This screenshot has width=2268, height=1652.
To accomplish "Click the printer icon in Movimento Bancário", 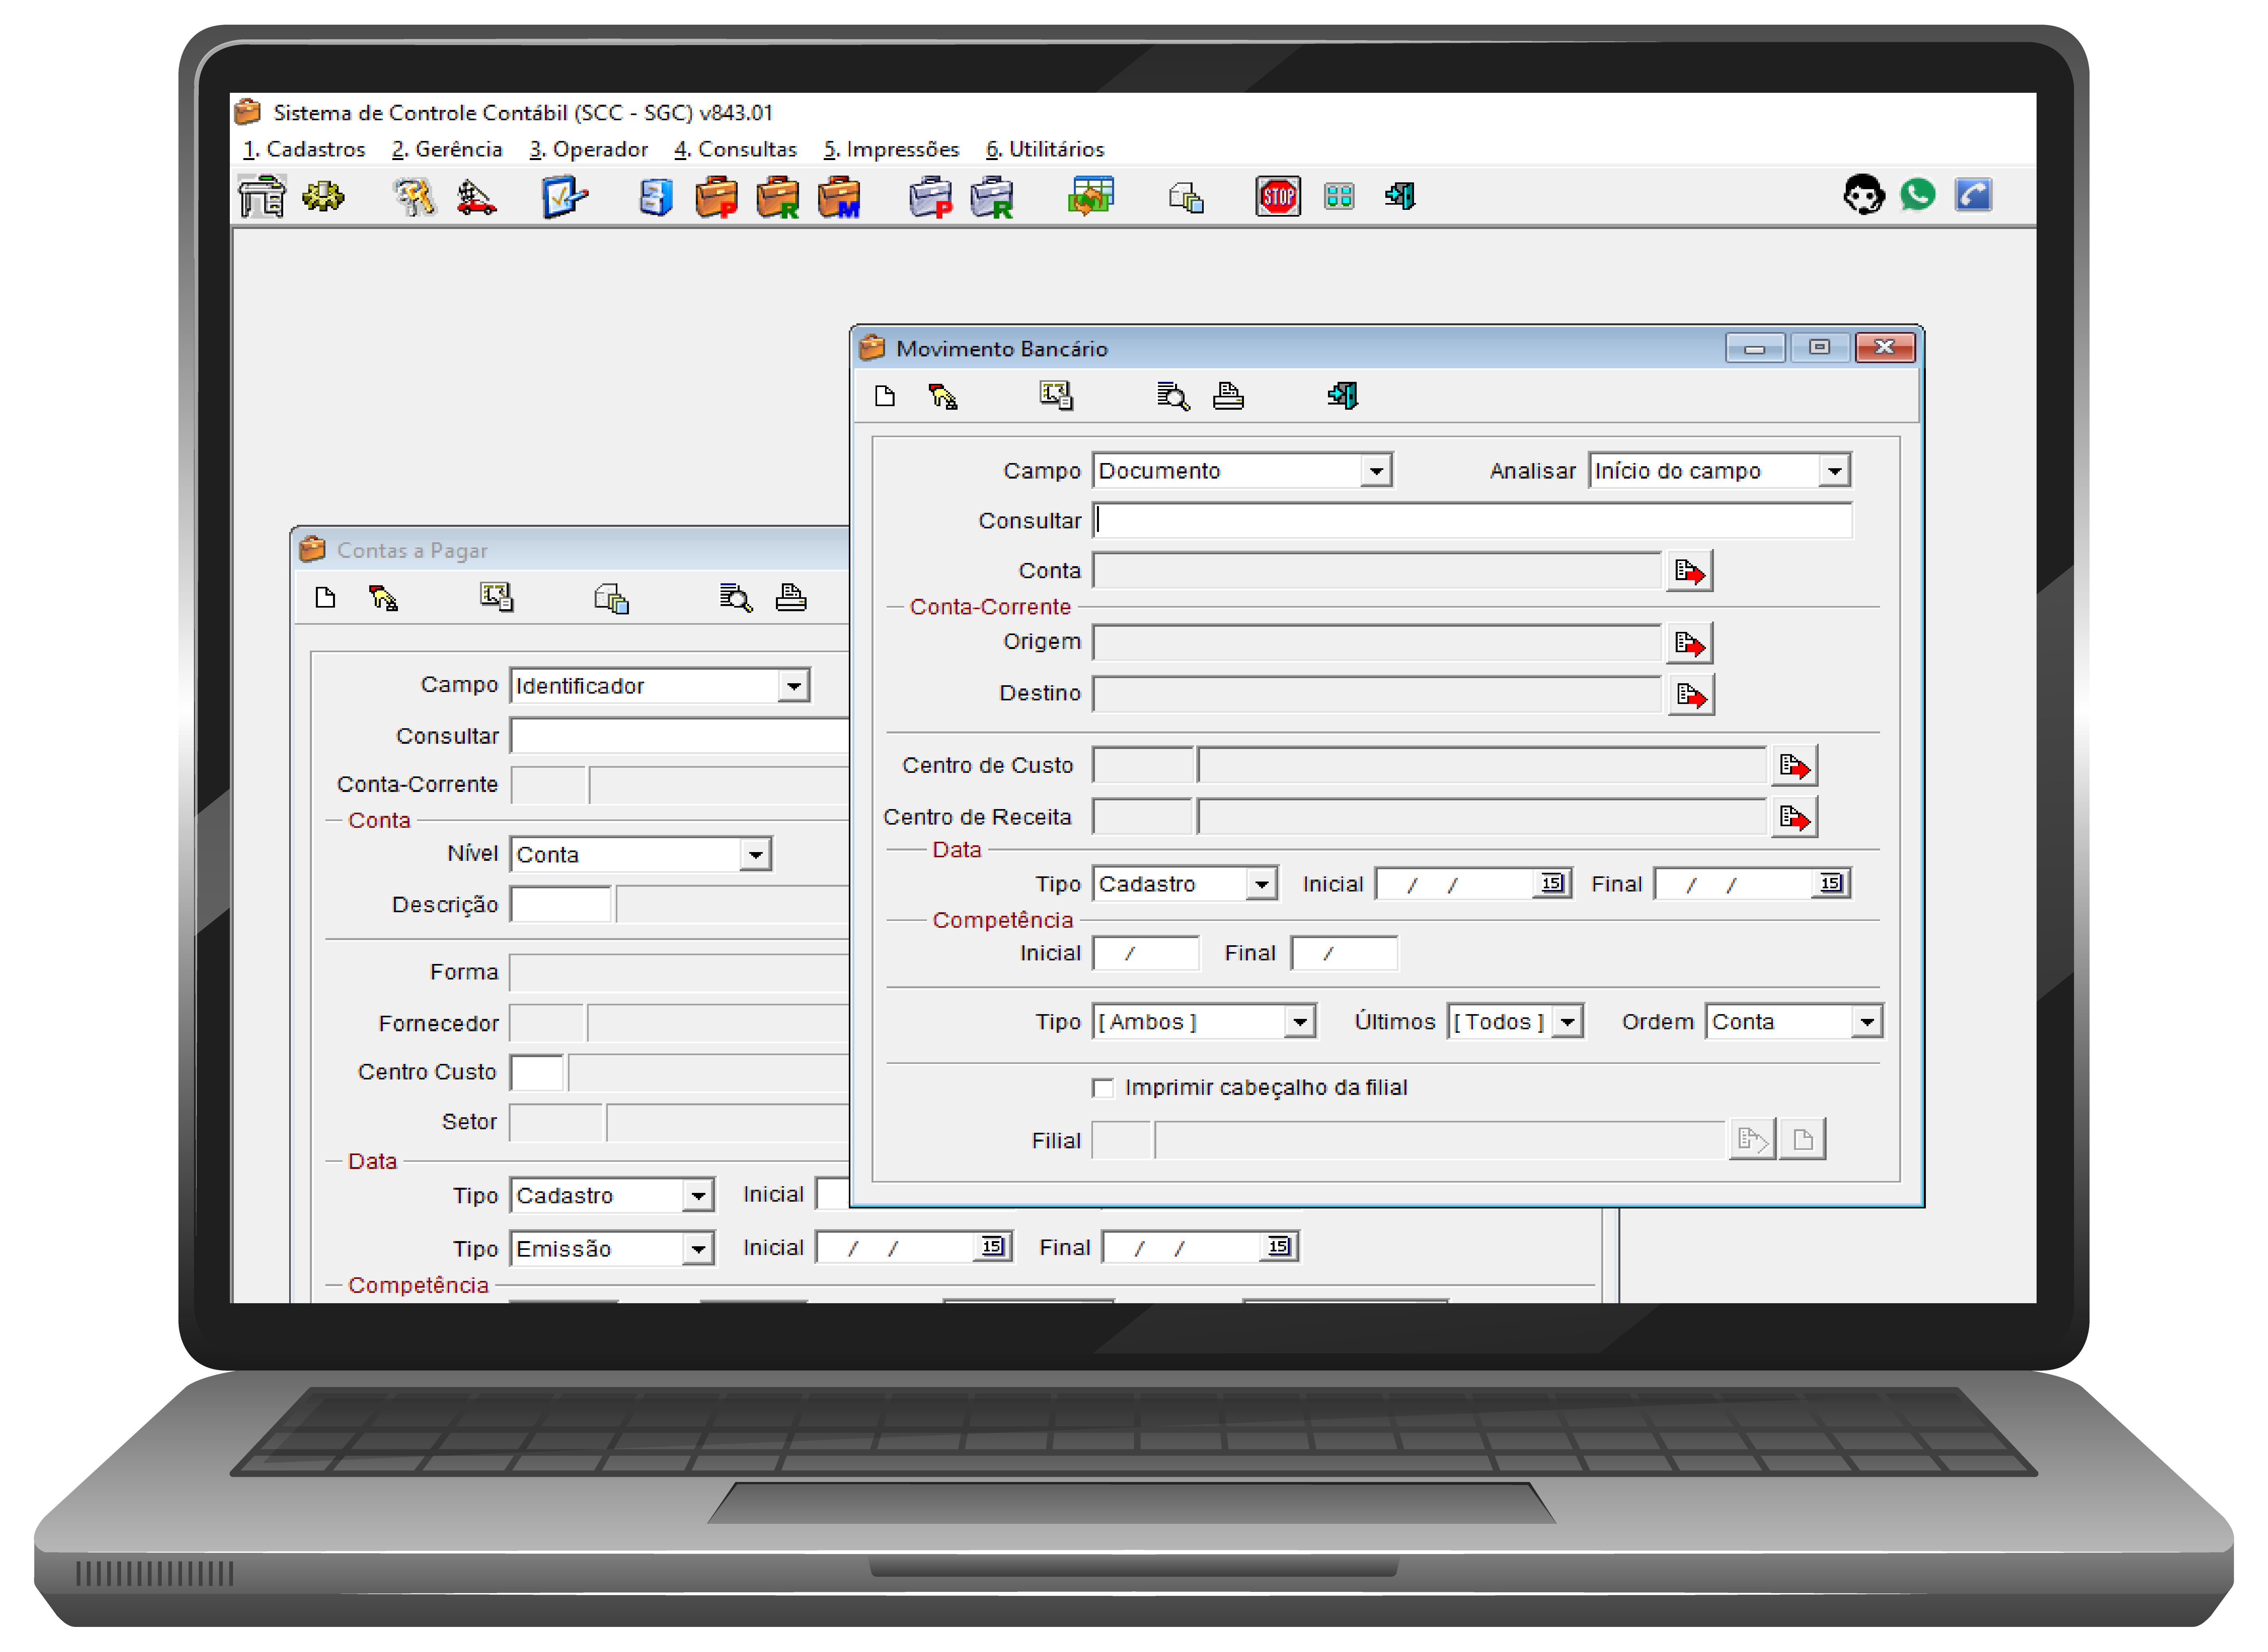I will [x=1228, y=397].
